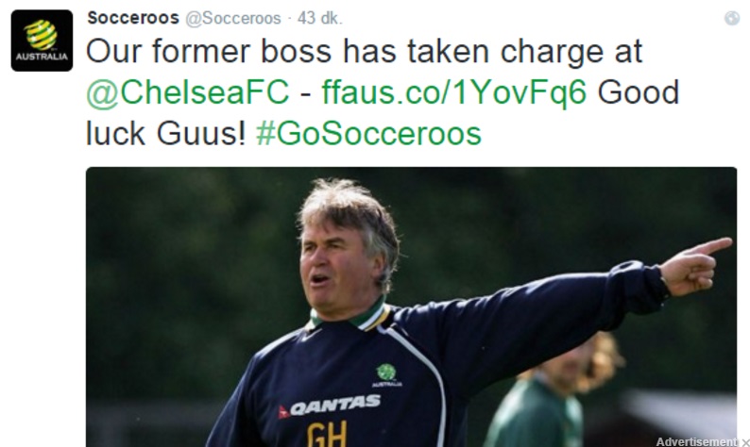This screenshot has width=750, height=447.
Task: Click the Advertisement label
Action: [696, 441]
